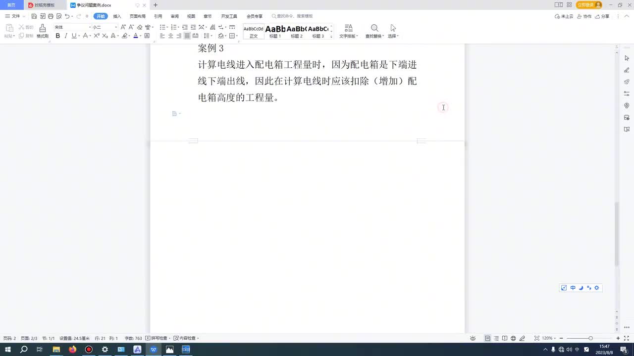Apply the 正文 (Normal) style
The width and height of the screenshot is (634, 356).
point(254,32)
